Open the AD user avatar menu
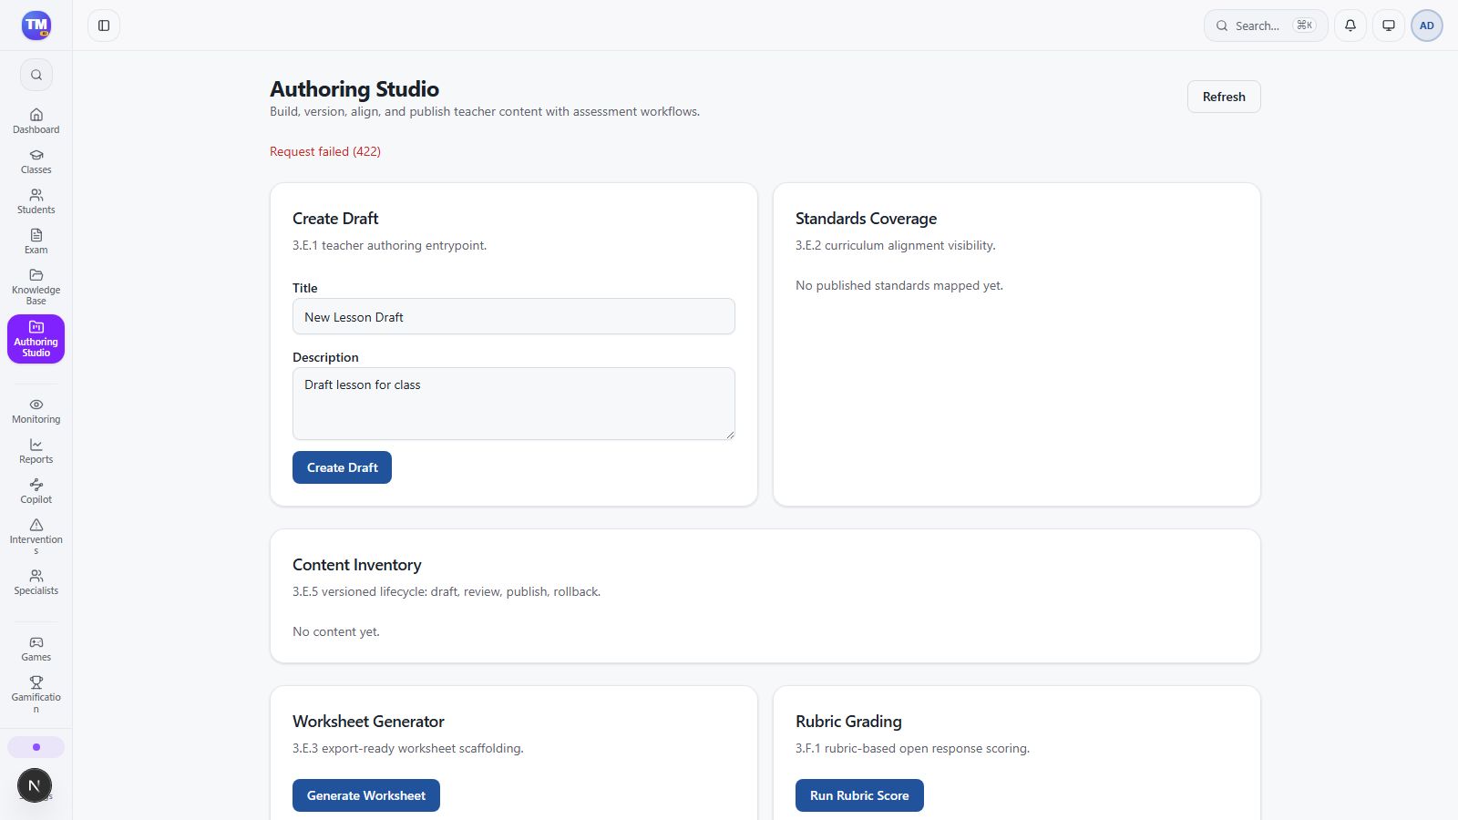The image size is (1458, 820). tap(1427, 26)
